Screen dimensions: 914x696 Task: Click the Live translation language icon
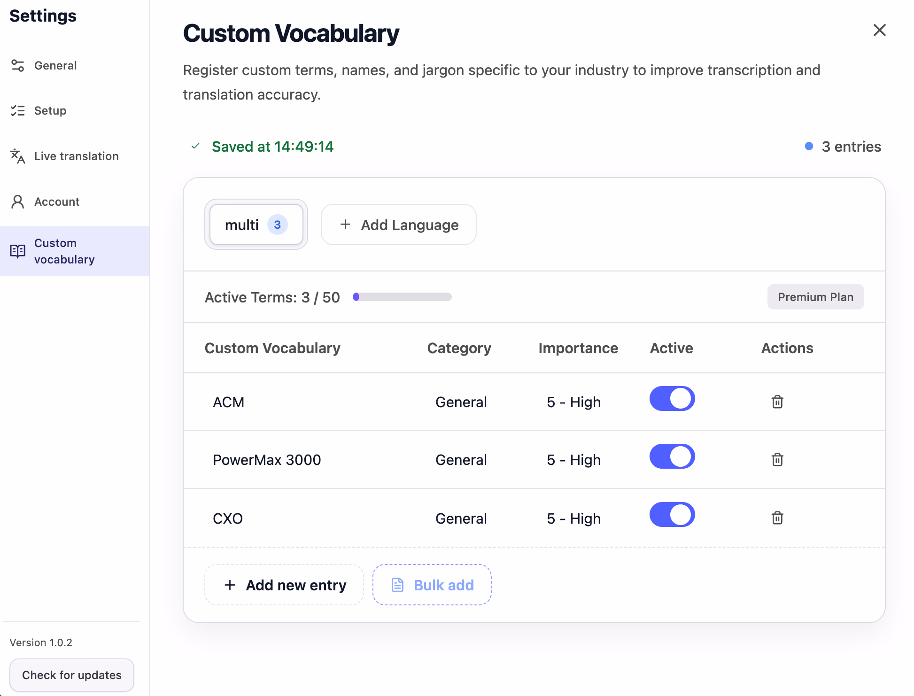(18, 156)
